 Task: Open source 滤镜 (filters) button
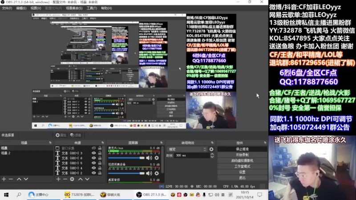pos(76,135)
